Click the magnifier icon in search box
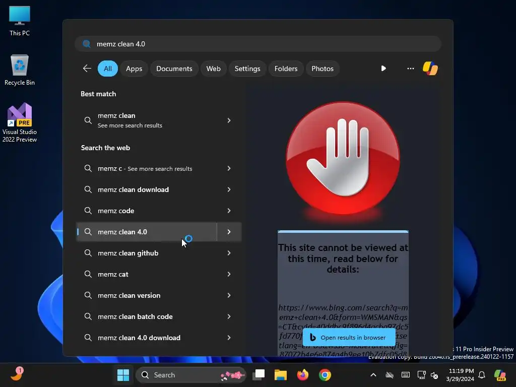The image size is (516, 387). tap(87, 44)
